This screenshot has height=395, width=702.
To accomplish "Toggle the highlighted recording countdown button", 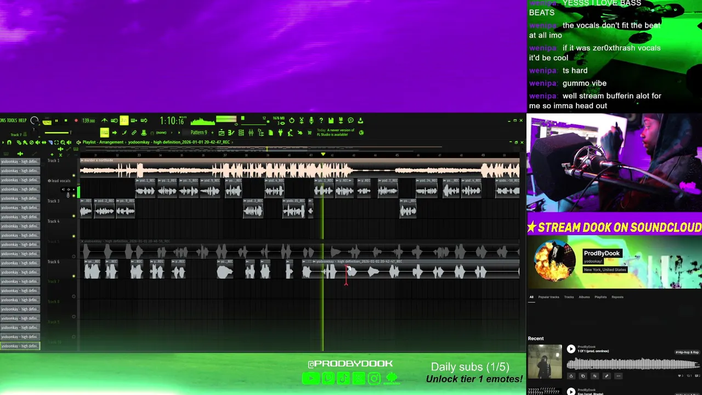I will click(x=124, y=120).
